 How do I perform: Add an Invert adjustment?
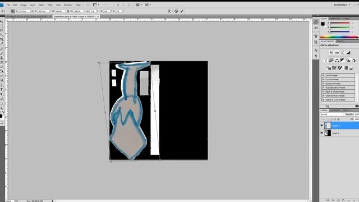pos(329,68)
